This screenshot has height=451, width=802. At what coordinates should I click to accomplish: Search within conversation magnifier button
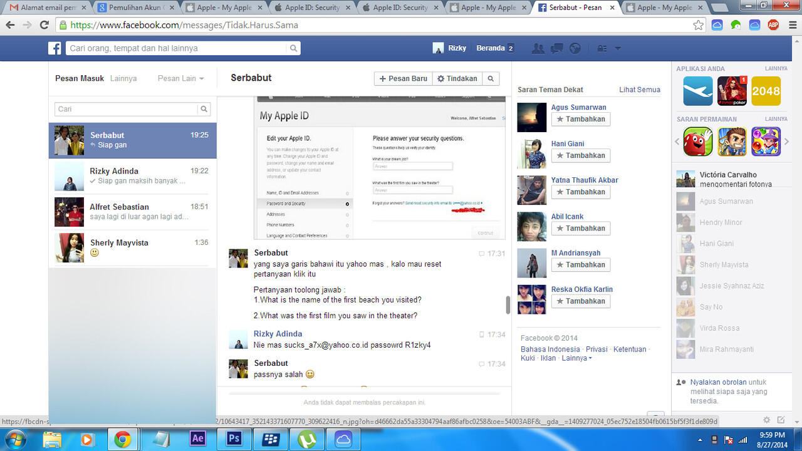(491, 78)
